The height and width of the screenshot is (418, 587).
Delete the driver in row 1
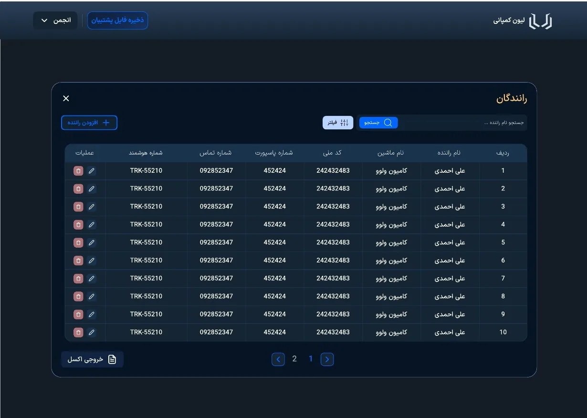pyautogui.click(x=78, y=171)
